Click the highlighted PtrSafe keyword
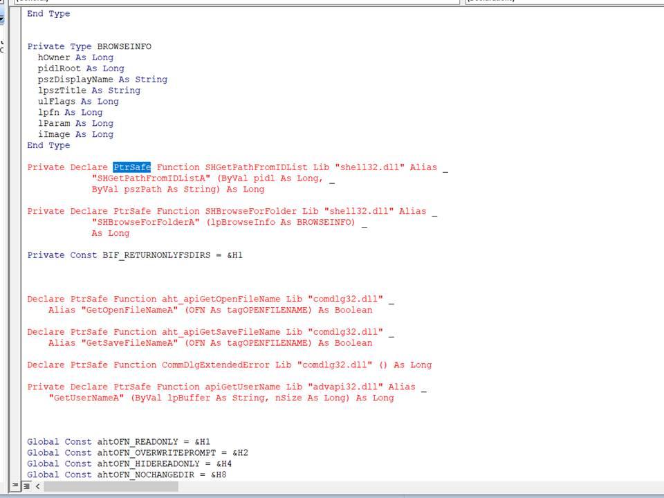664x498 pixels. [131, 167]
